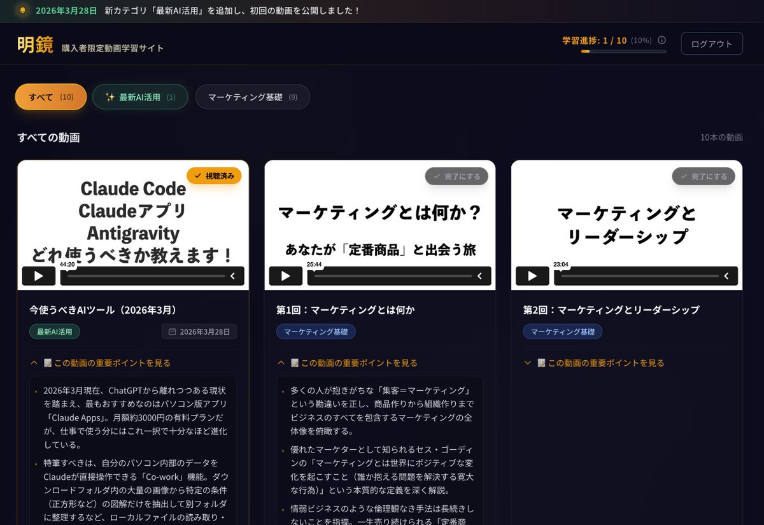764x525 pixels.
Task: Select the 最新AI活用 (1) filter tab
Action: 140,97
